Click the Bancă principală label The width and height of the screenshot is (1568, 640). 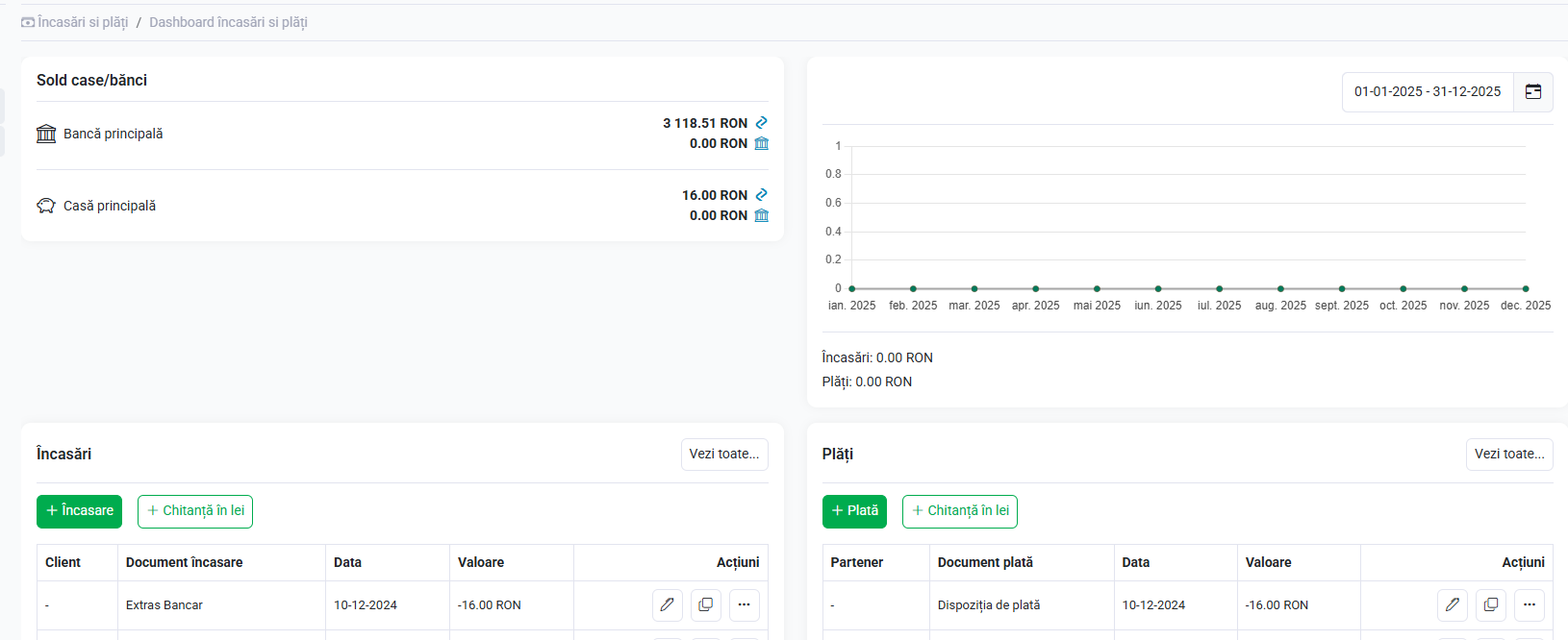114,134
